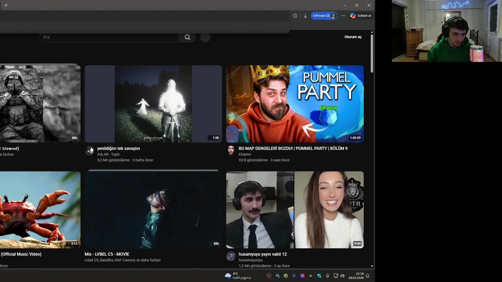This screenshot has height=282, width=502.
Task: Open the volume speaker tray icon
Action: click(342, 276)
